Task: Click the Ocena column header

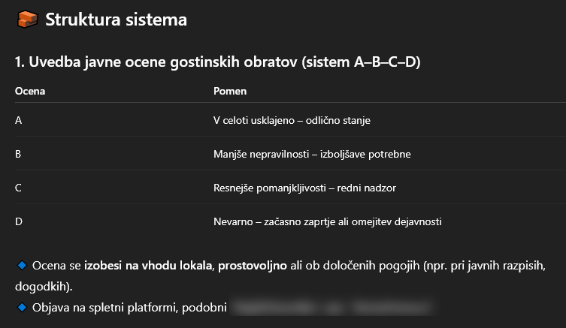Action: pyautogui.click(x=30, y=91)
